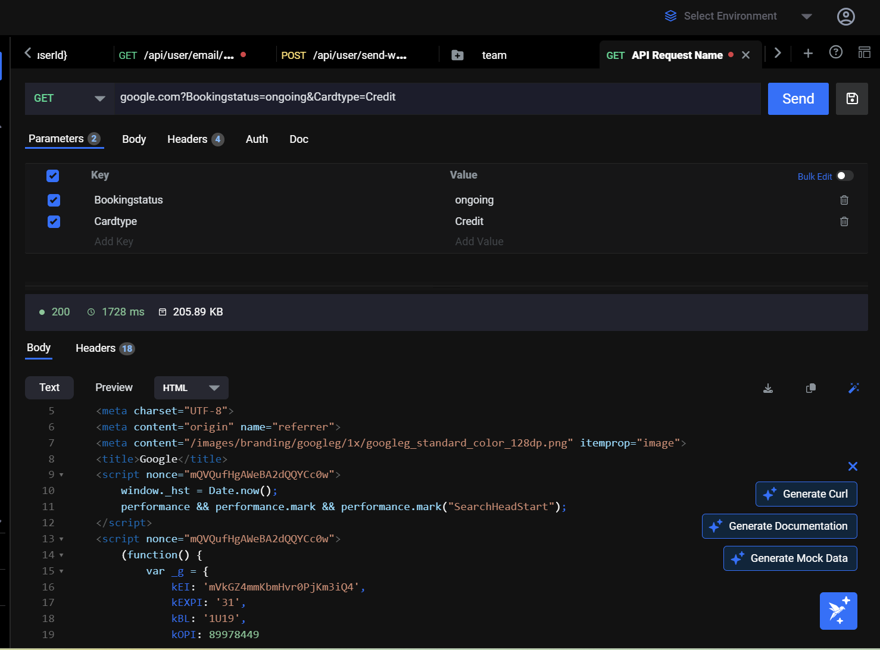Switch to the POST /api/user/send-w tab
The image size is (880, 650).
(x=344, y=55)
